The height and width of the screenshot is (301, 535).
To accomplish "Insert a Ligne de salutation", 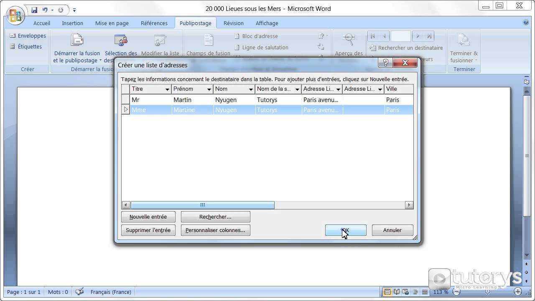I will pyautogui.click(x=261, y=47).
